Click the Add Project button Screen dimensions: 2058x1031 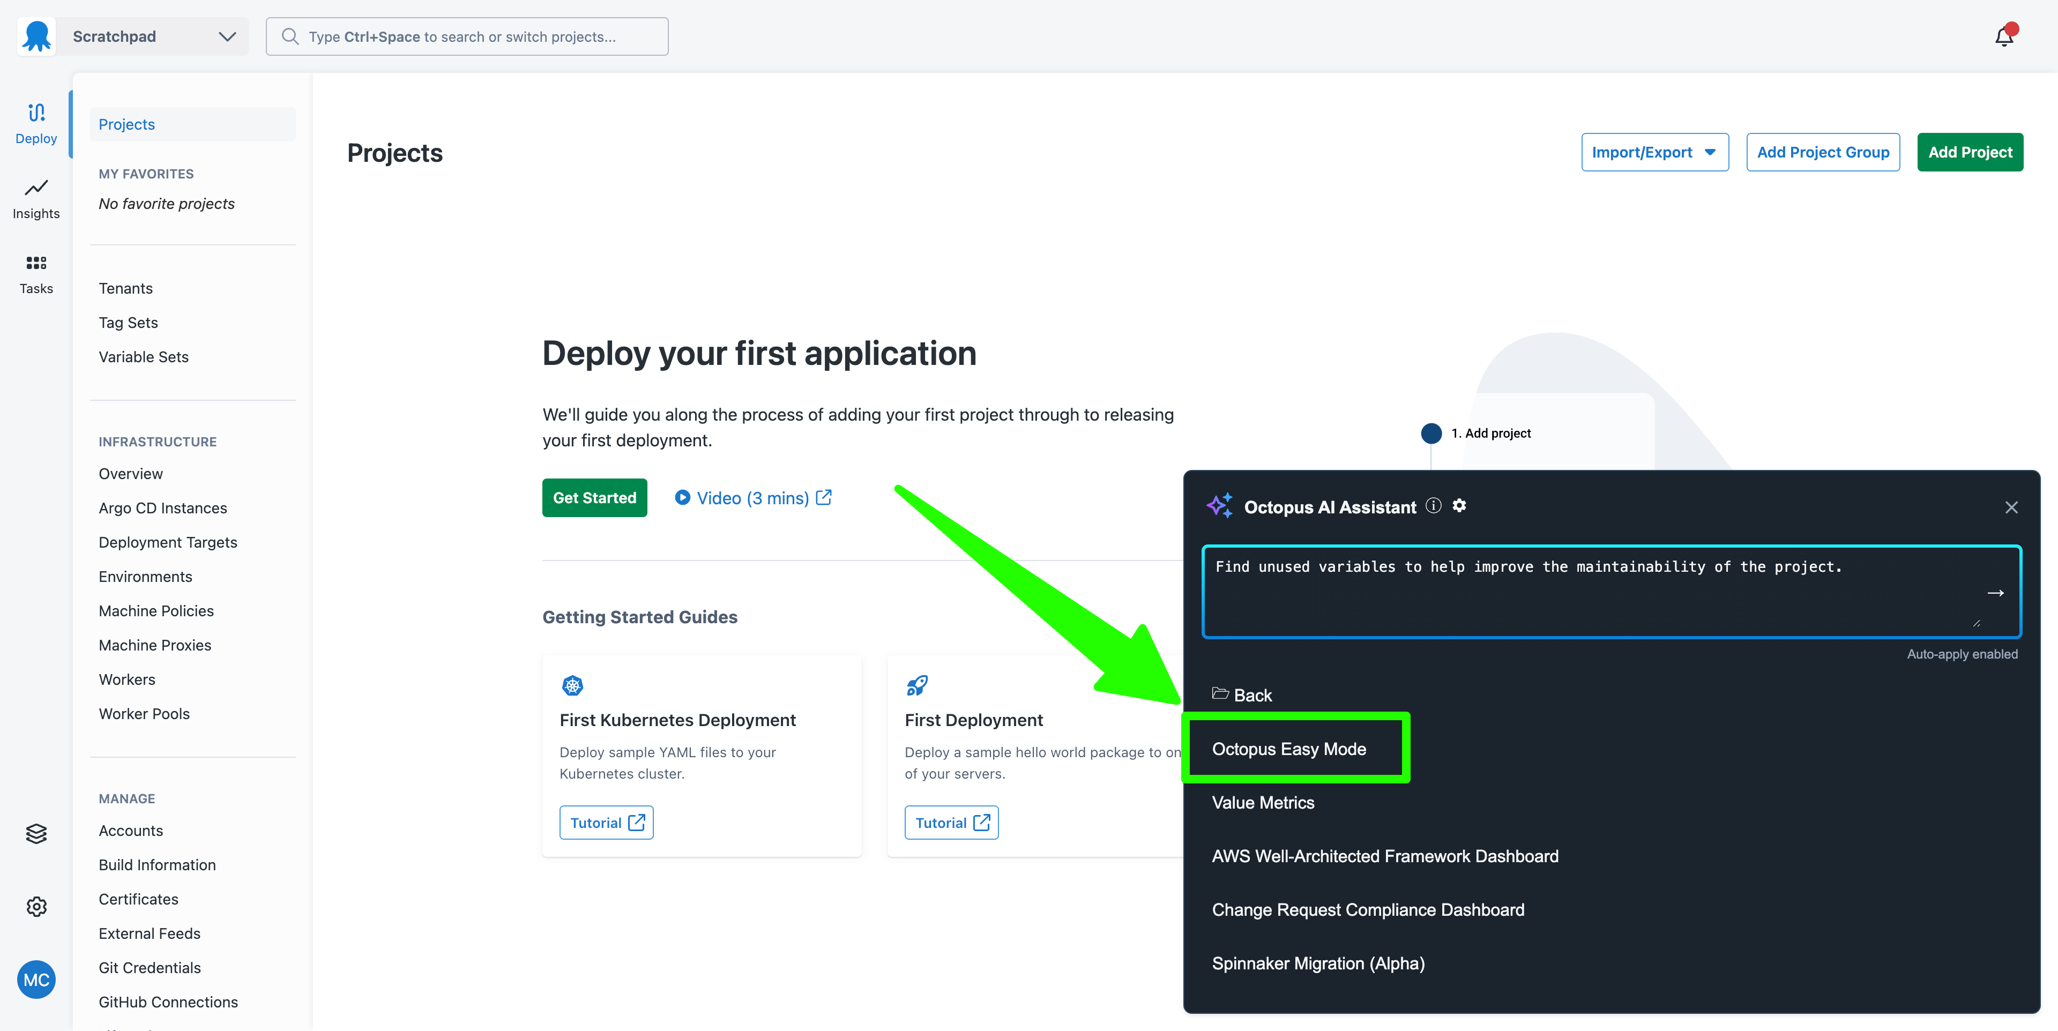[1970, 153]
